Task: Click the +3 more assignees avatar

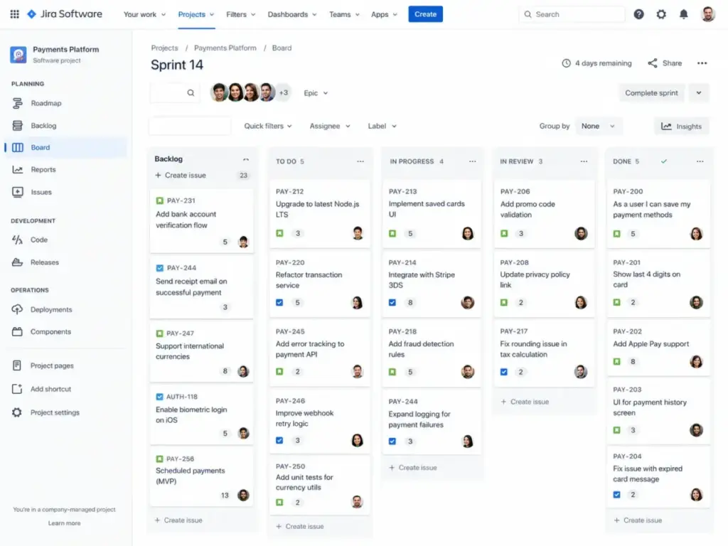Action: (x=283, y=93)
